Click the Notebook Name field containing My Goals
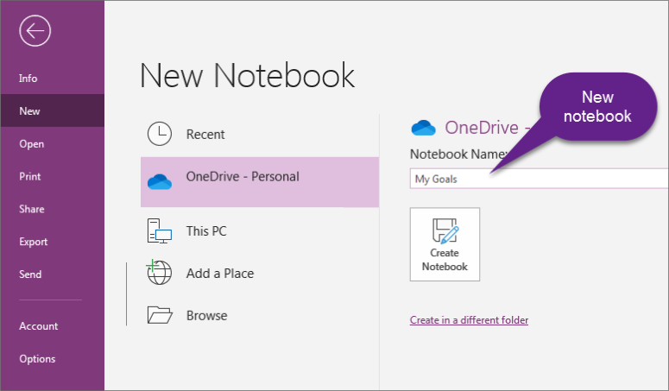 [540, 179]
